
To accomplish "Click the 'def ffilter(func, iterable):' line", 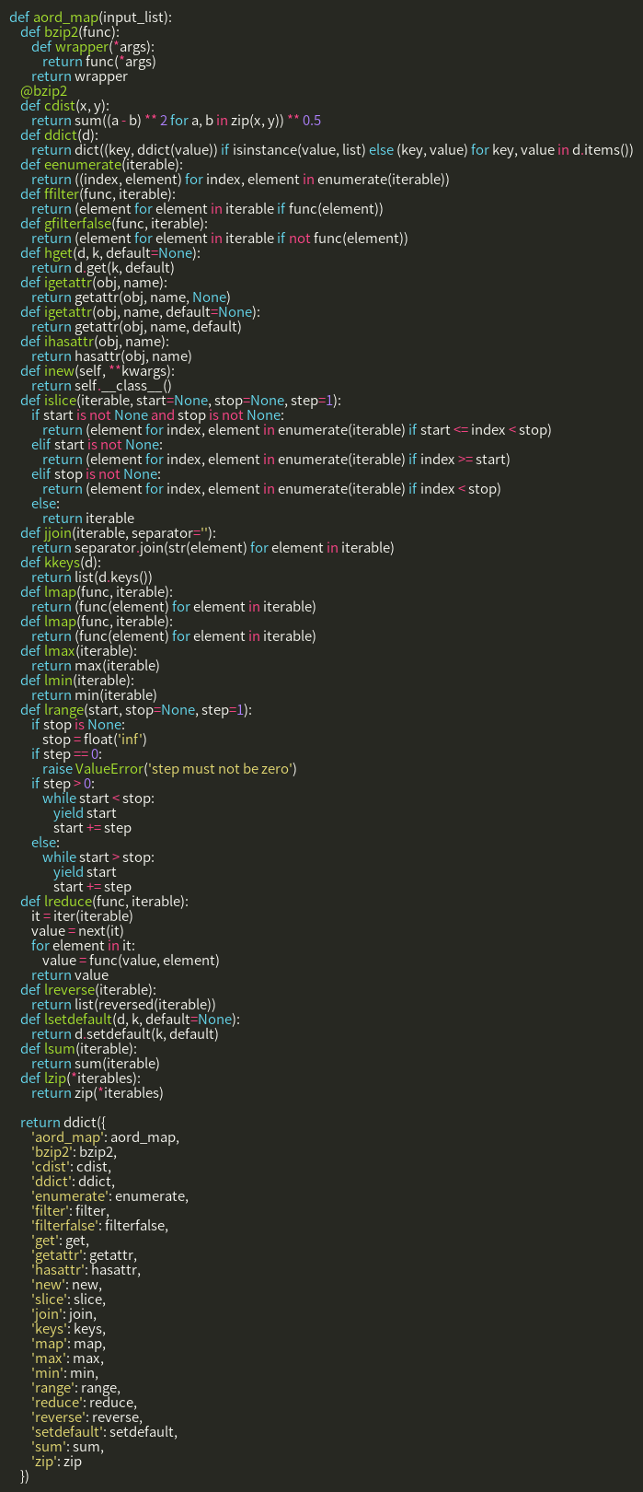I will click(x=97, y=196).
